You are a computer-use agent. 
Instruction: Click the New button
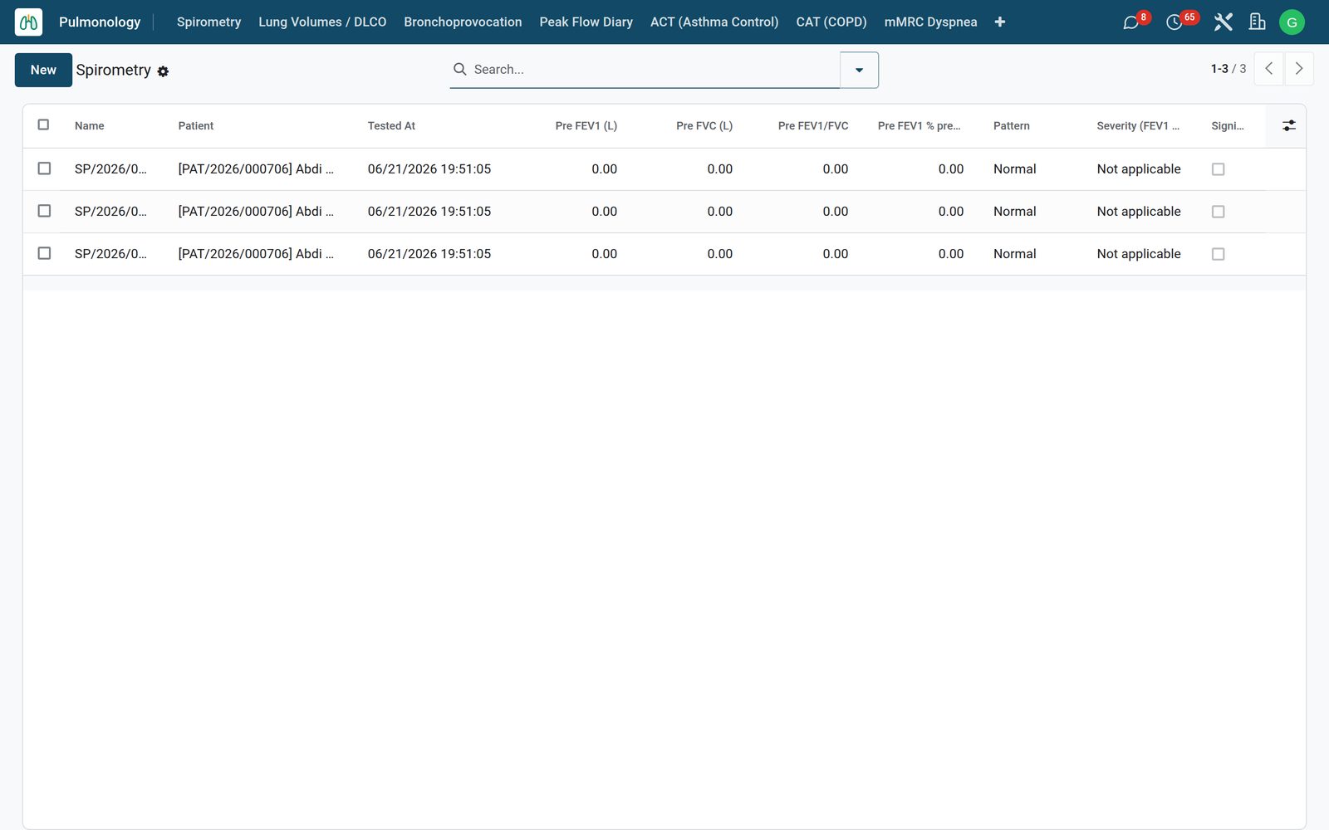point(43,70)
